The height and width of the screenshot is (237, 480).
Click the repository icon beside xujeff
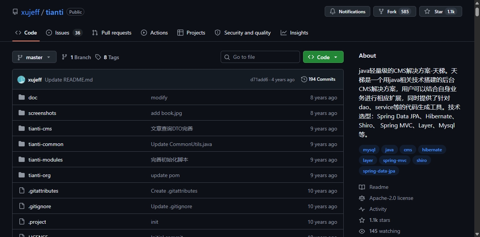[15, 12]
